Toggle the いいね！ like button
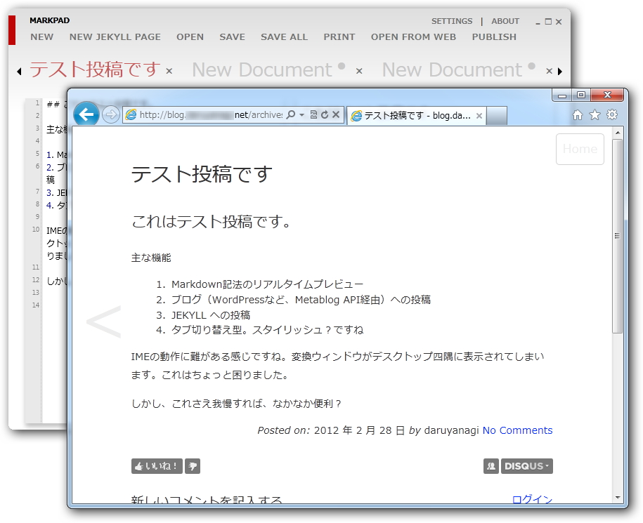The height and width of the screenshot is (523, 643). click(156, 466)
